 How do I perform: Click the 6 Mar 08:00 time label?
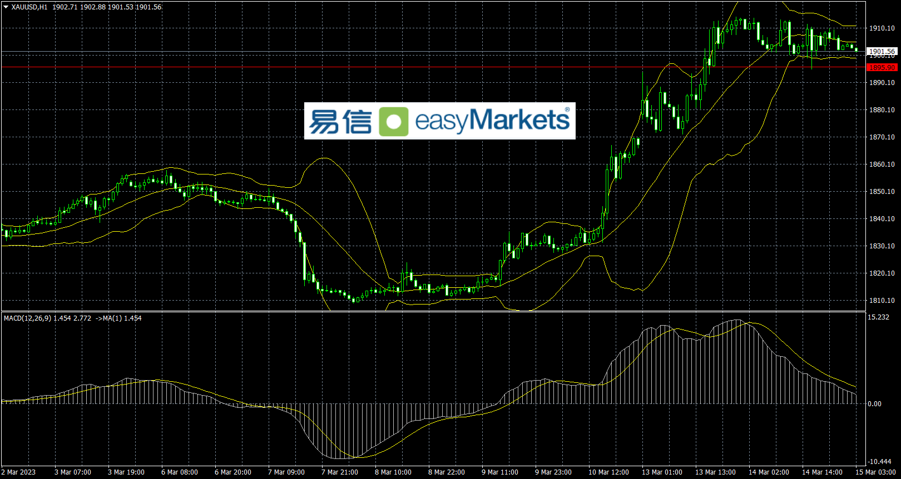(180, 472)
